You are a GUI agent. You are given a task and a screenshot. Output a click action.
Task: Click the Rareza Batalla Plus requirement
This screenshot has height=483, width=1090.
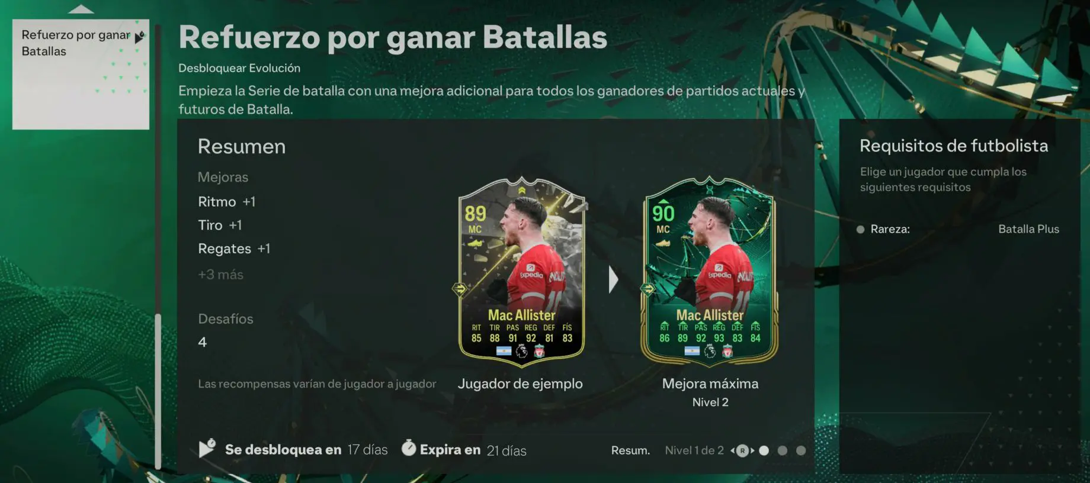[x=958, y=229]
